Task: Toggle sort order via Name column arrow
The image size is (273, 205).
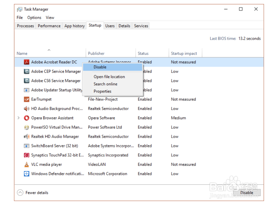Action: [49, 50]
